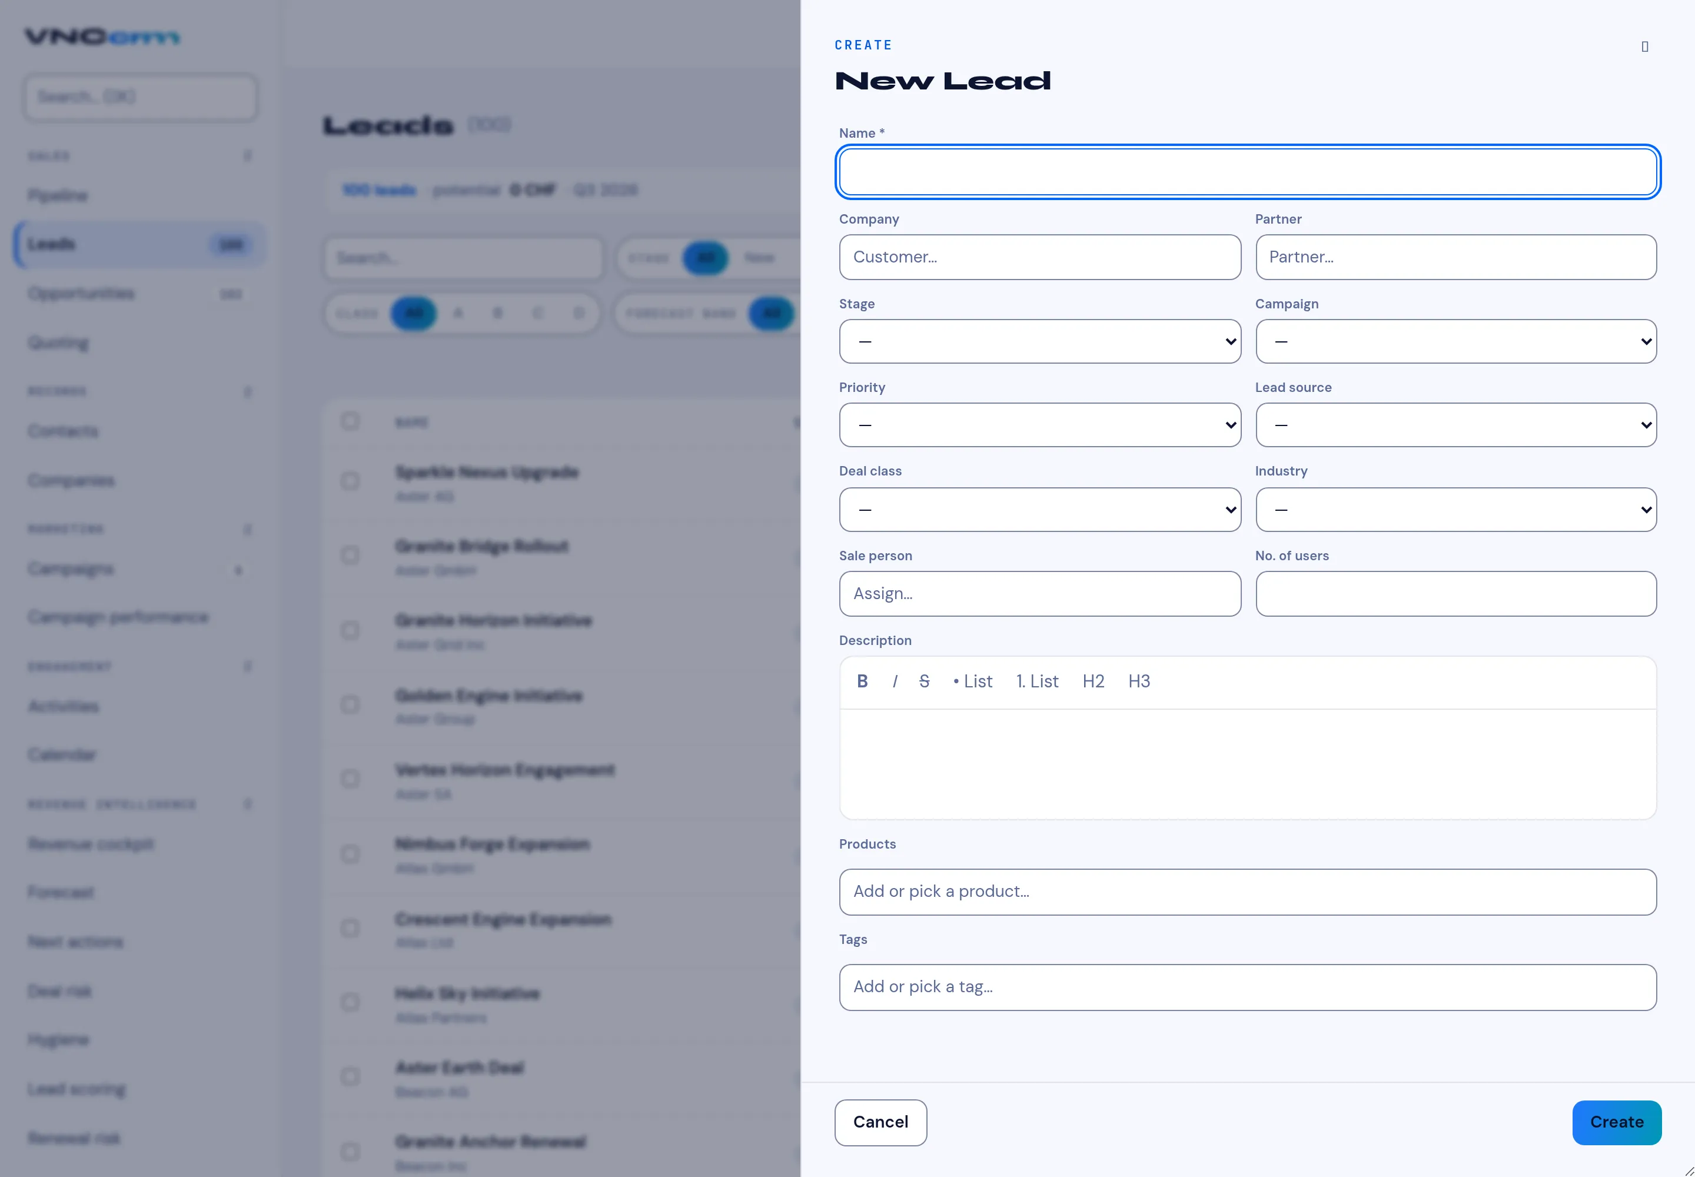Open Companies in the sidebar
The height and width of the screenshot is (1177, 1695).
(139, 481)
